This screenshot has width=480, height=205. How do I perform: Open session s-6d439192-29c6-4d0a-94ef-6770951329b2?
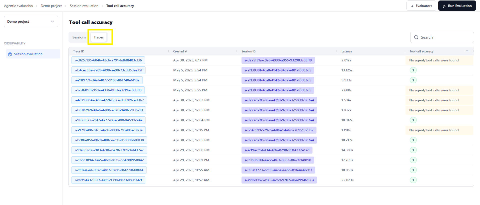pos(279,130)
